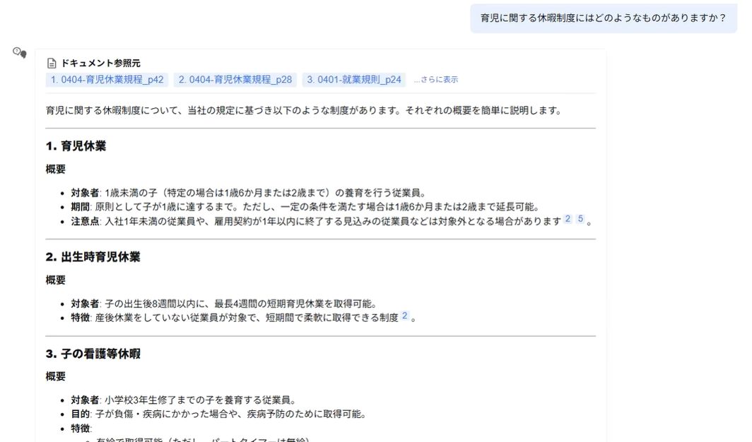This screenshot has width=752, height=442.
Task: Click citation 2 in the 育児休業 注意点 line
Action: tap(568, 219)
